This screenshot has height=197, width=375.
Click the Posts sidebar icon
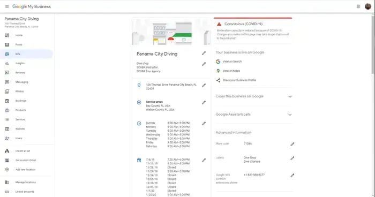coord(7,45)
